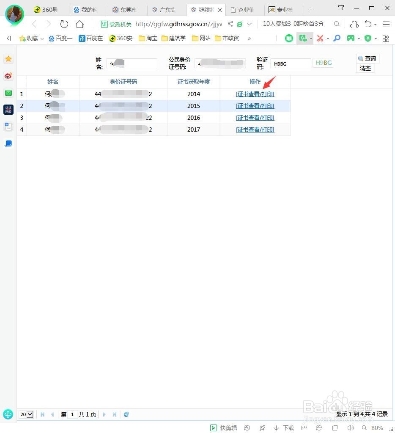Screen dimensions: 395x433
Task: Open the 网站 bookmark folder
Action: (201, 39)
